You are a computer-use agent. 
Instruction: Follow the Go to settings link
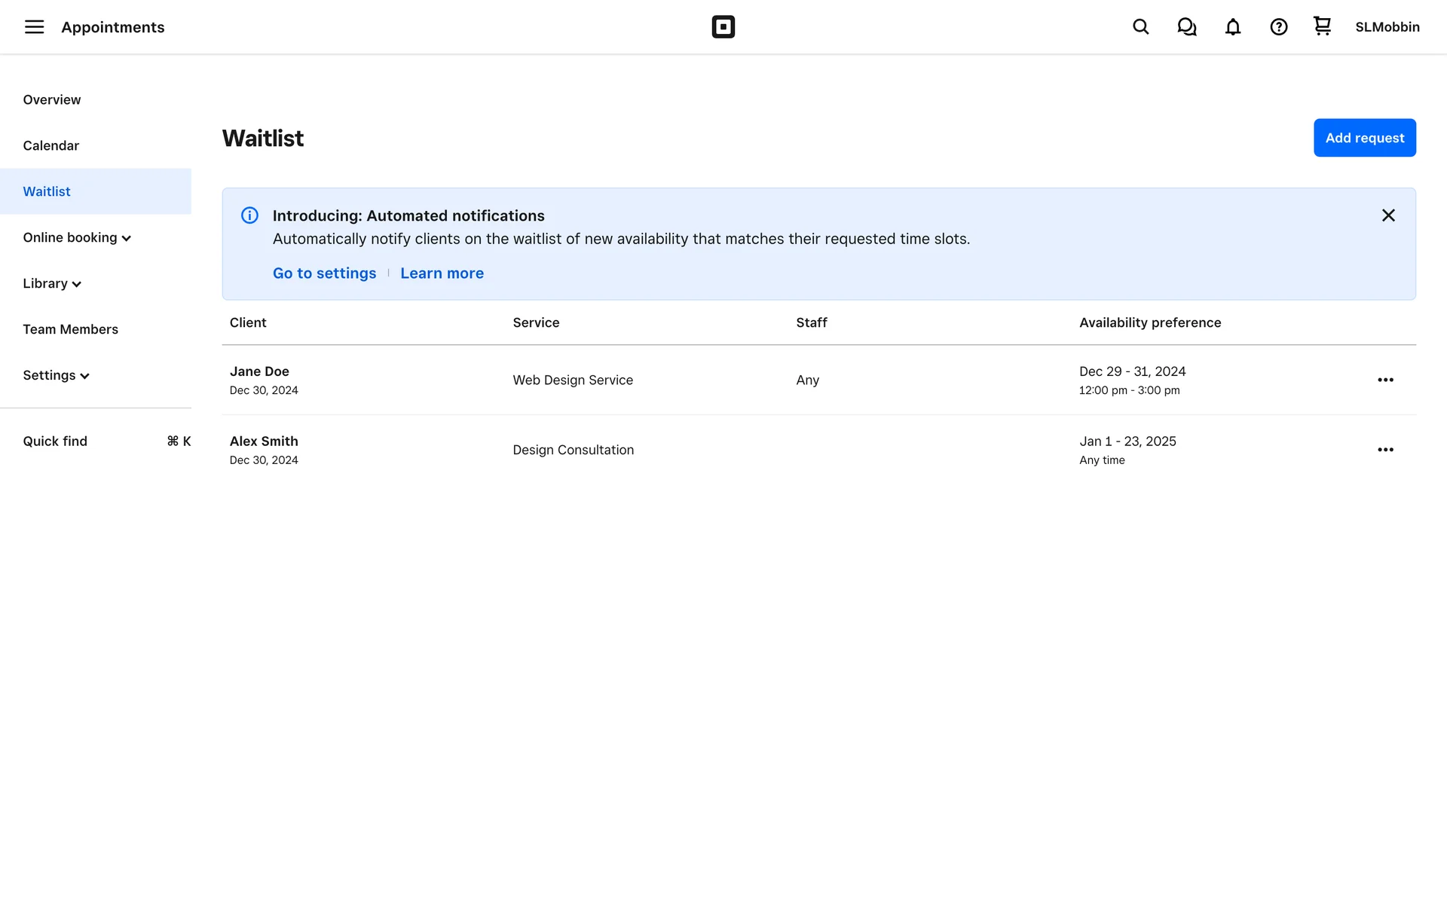pos(324,273)
